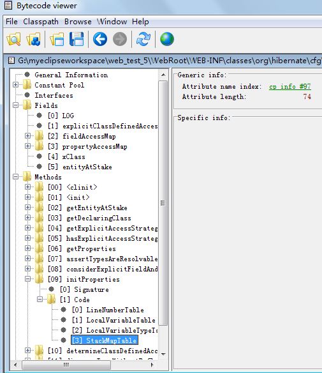Click the 'Attribute name index:' label

click(222, 86)
